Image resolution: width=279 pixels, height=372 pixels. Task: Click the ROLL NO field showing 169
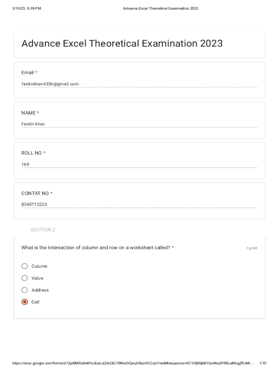tap(139, 165)
